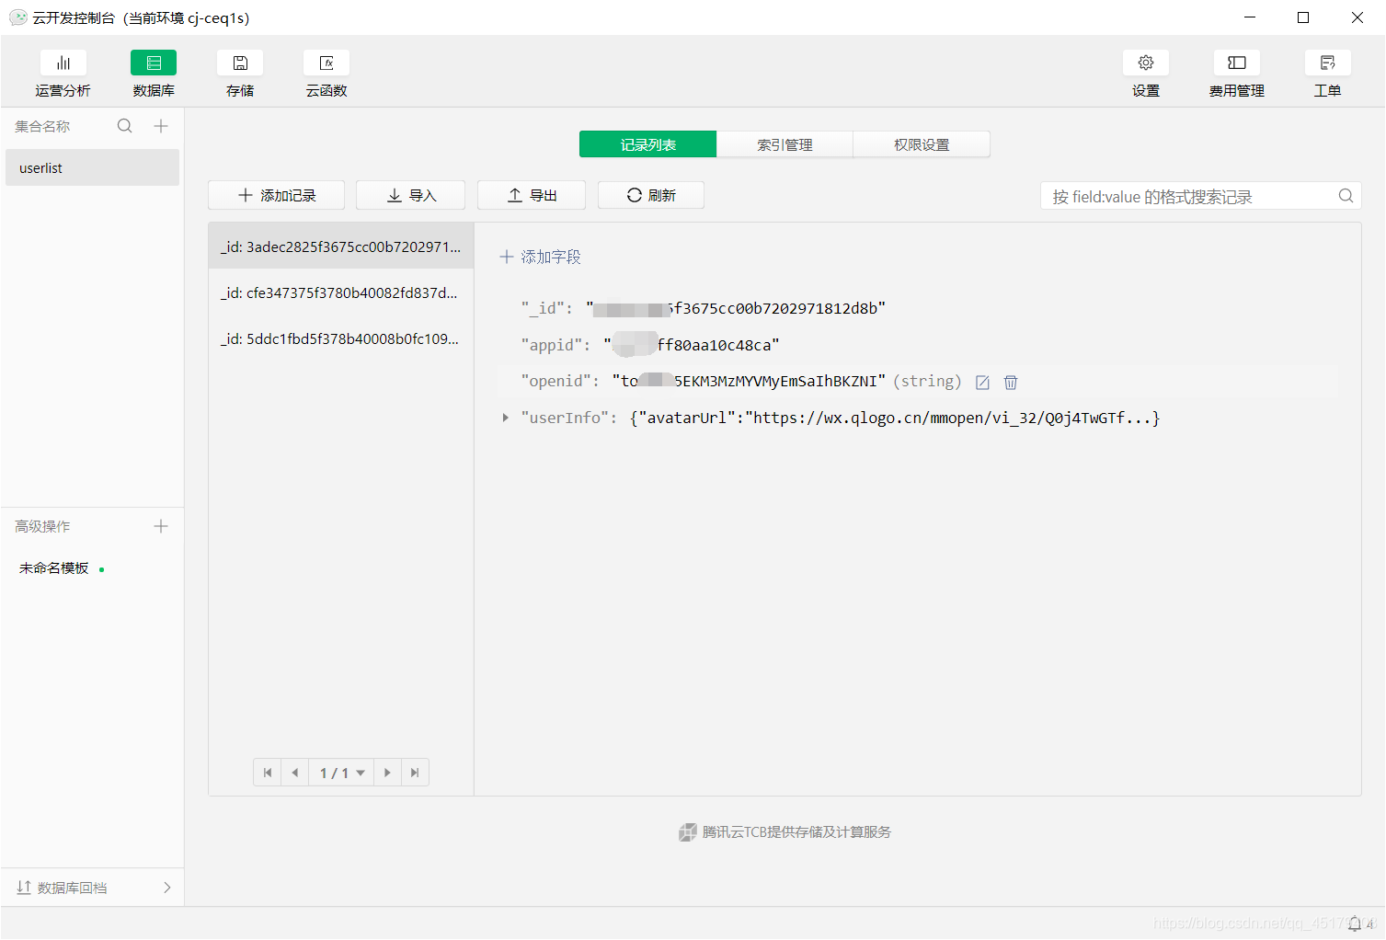Open the 运营分析 analytics icon
Image resolution: width=1386 pixels, height=940 pixels.
63,63
